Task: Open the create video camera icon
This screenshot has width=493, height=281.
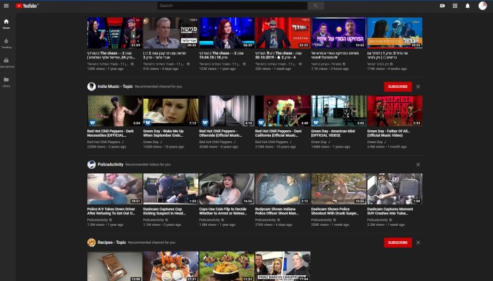Action: [442, 6]
